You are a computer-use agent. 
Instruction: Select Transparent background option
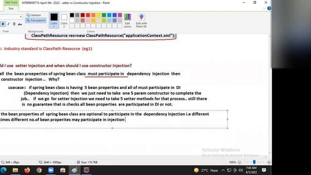coord(36,20)
